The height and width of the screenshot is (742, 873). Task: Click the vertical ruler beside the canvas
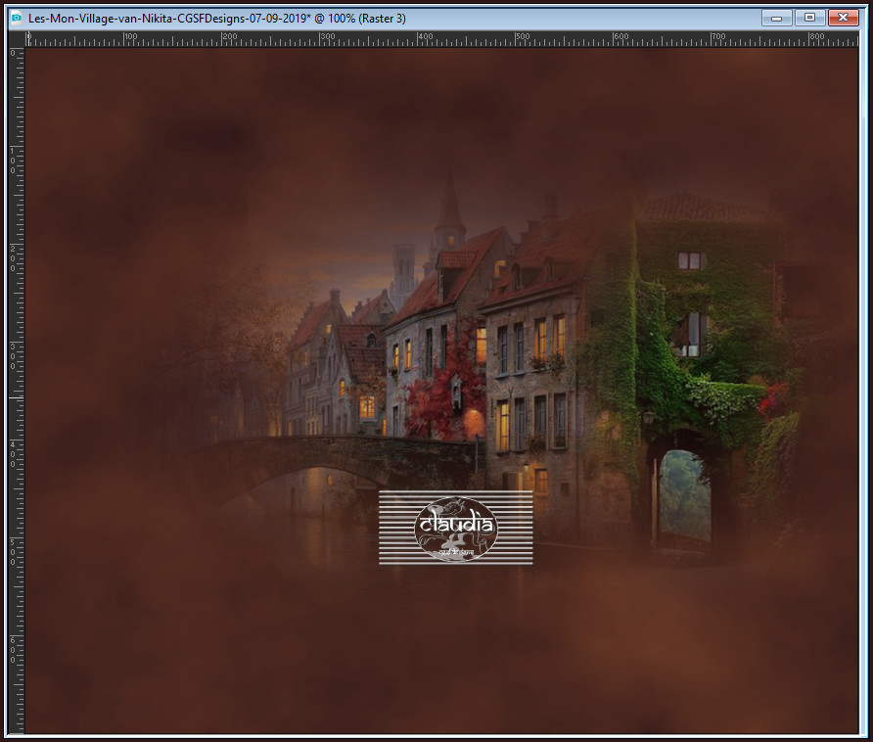17,390
